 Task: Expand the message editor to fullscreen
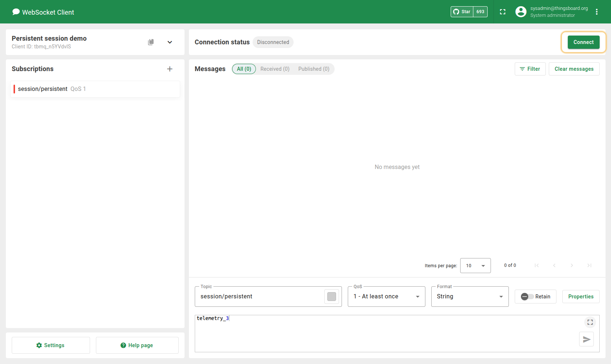590,322
